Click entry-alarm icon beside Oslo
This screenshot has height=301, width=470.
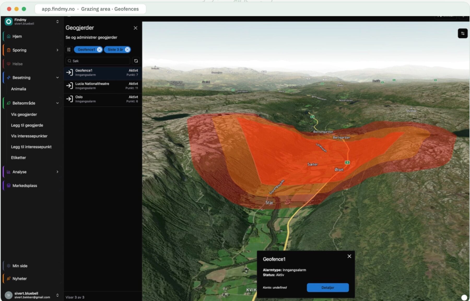[x=69, y=99]
